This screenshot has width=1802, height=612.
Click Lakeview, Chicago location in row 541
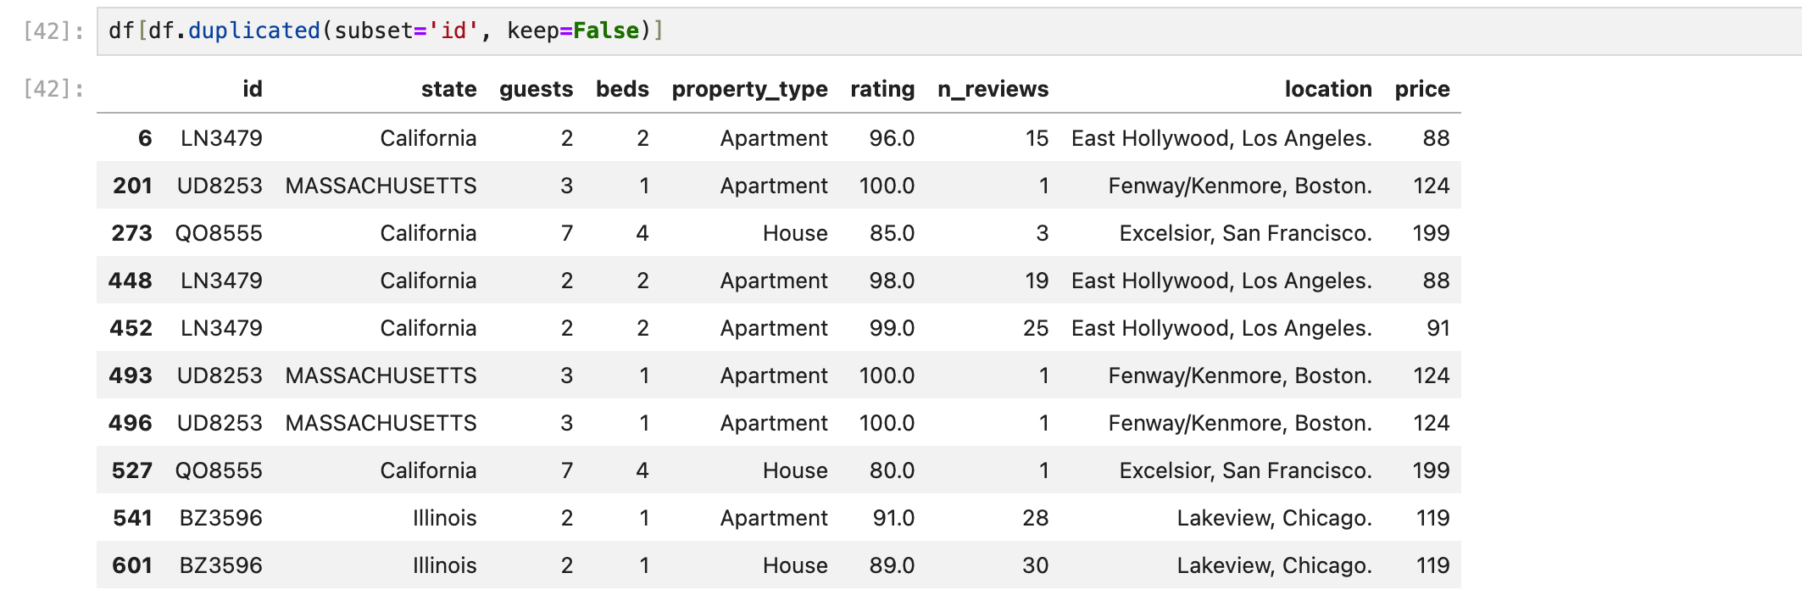1275,518
